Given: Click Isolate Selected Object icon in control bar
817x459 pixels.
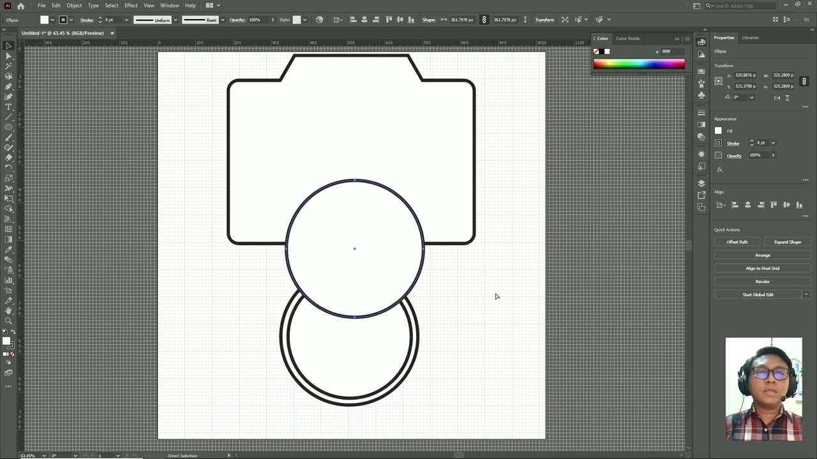Looking at the screenshot, I should 565,20.
